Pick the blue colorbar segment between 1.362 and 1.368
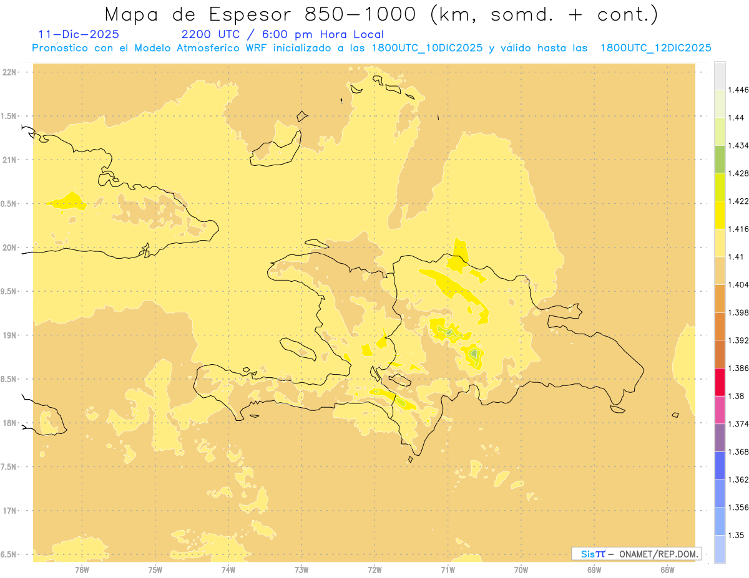 [720, 465]
